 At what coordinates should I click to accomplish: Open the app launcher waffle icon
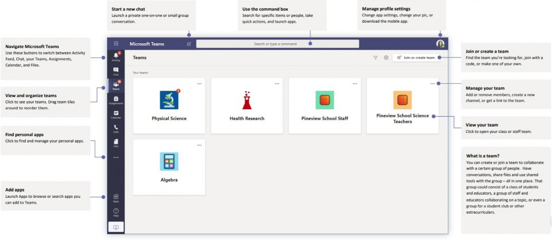(116, 44)
